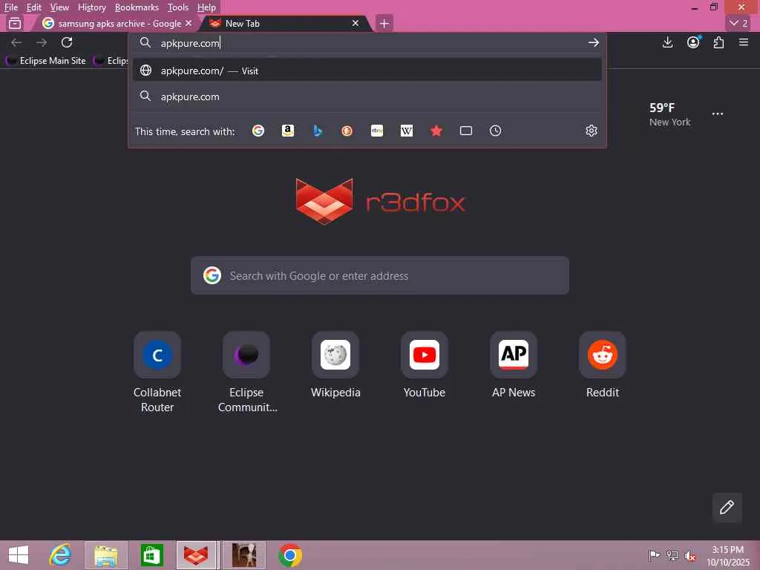Open the Tools menu

(177, 7)
